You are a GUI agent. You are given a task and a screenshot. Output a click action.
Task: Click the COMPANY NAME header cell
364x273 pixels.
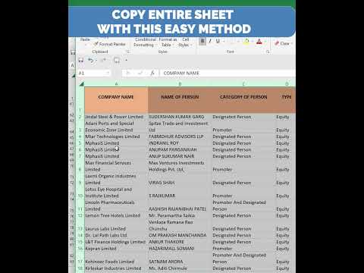[116, 100]
